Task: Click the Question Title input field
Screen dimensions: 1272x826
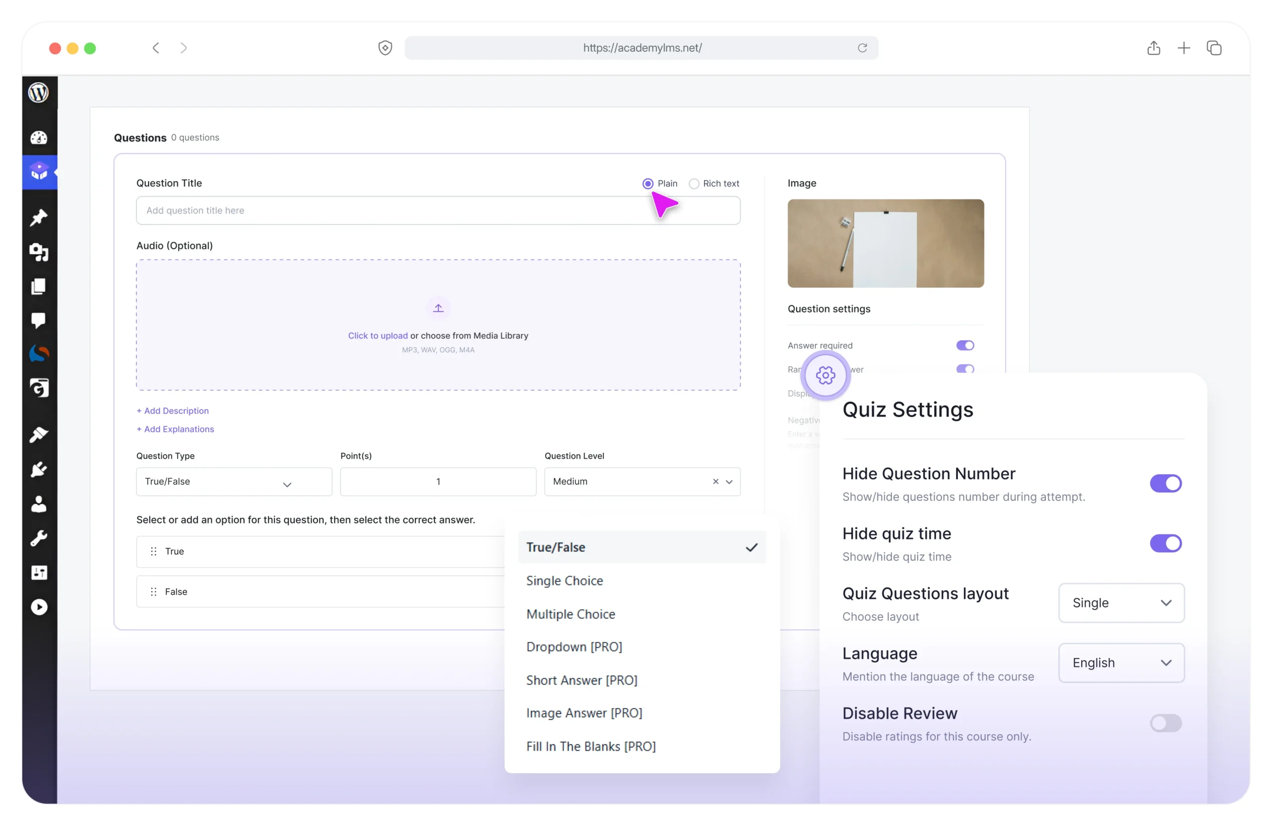Action: [x=438, y=211]
